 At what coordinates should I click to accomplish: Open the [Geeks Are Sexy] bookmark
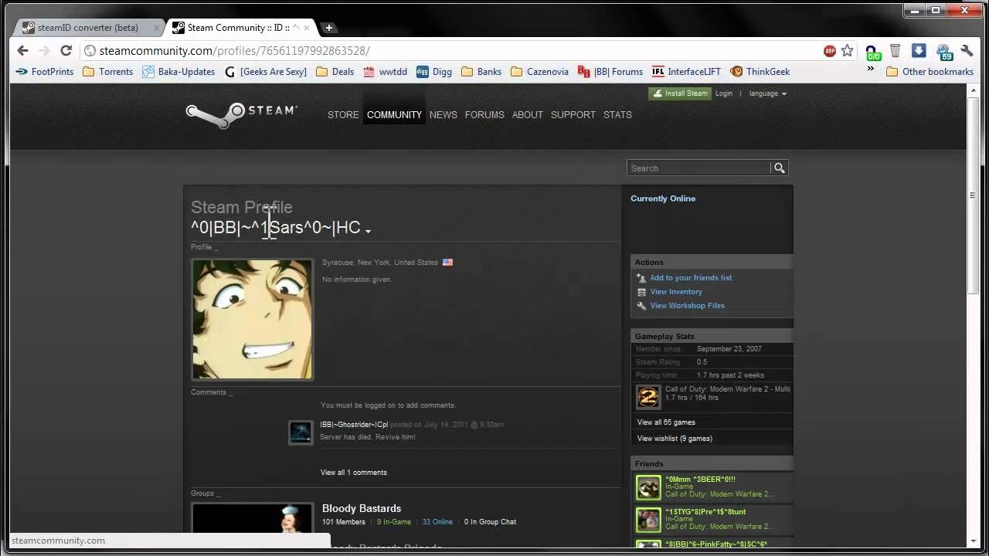pos(266,72)
